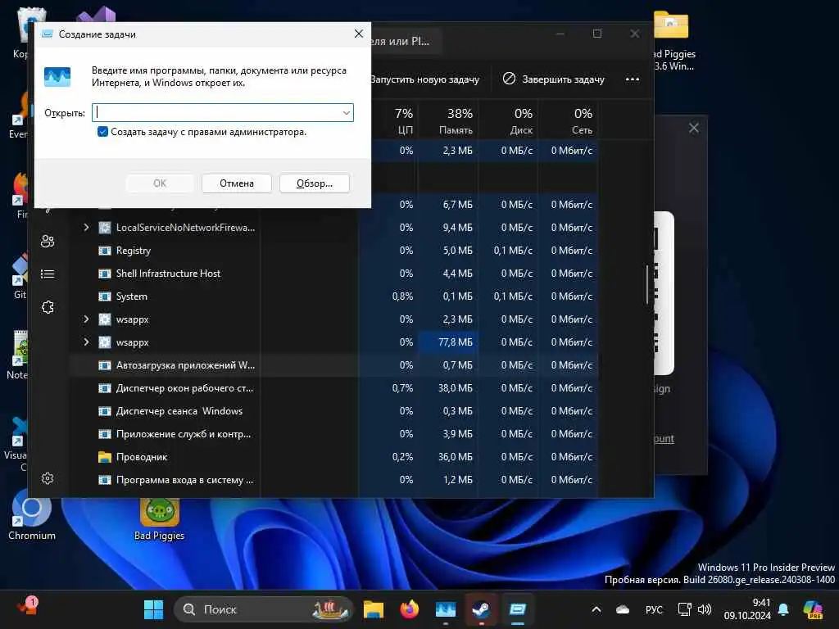
Task: Uncheck Создать задачу с правами администратора
Action: [102, 132]
